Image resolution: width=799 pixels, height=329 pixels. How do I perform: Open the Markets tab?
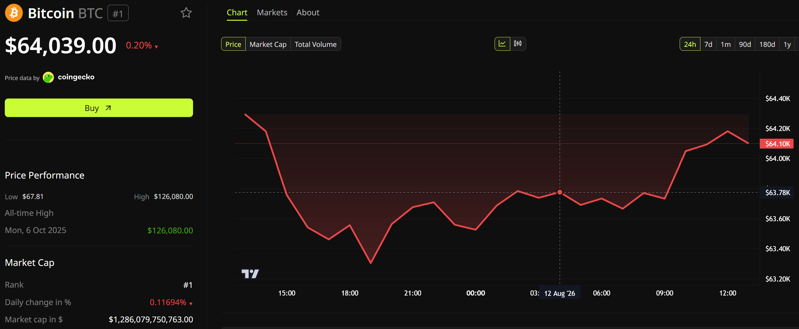coord(272,12)
